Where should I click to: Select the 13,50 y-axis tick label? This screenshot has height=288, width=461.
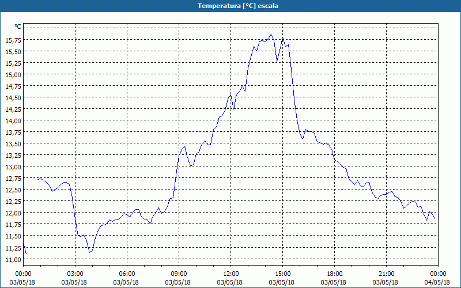pos(13,144)
